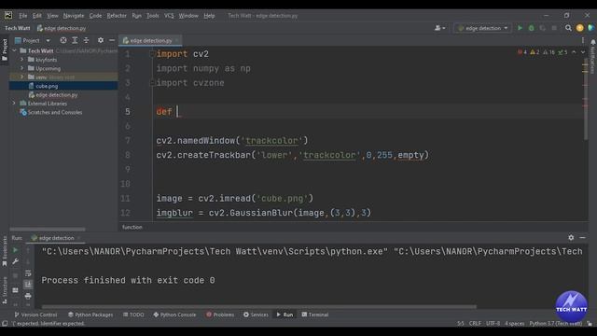Hide the Run tool window

582,237
